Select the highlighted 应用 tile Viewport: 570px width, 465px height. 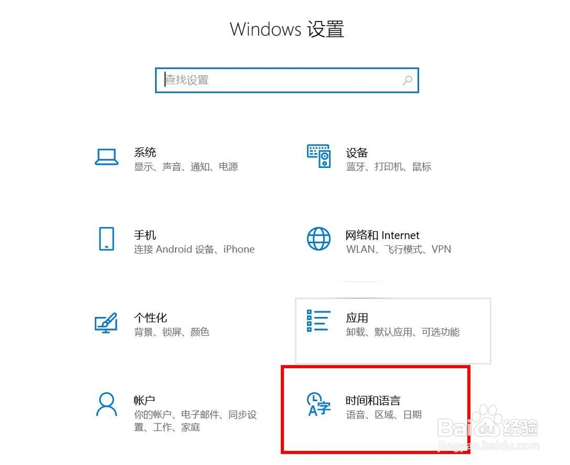point(393,331)
